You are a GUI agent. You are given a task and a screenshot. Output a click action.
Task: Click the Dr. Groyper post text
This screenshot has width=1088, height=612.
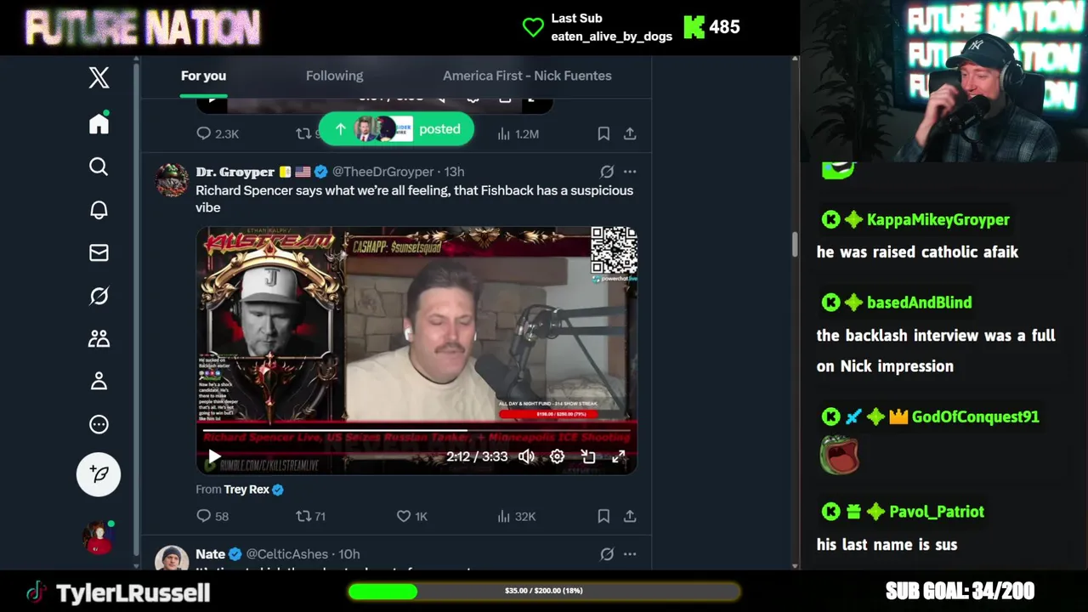(414, 199)
